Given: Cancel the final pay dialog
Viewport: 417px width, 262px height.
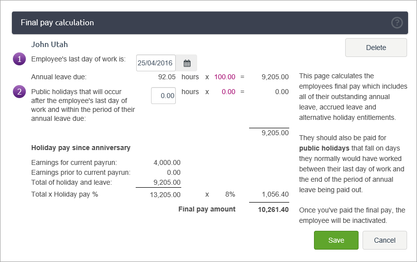Looking at the screenshot, I should coord(384,240).
